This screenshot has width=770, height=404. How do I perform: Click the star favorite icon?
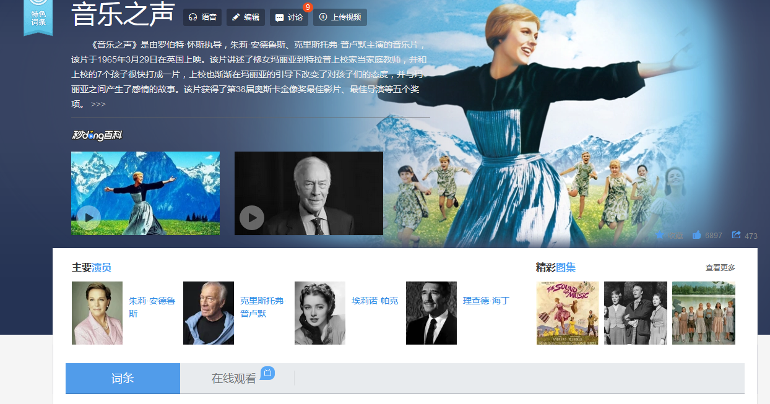coord(660,235)
